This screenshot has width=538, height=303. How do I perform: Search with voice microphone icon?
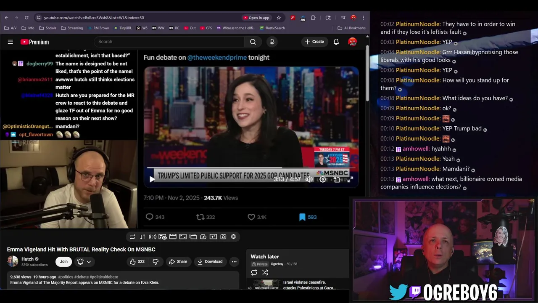click(272, 42)
